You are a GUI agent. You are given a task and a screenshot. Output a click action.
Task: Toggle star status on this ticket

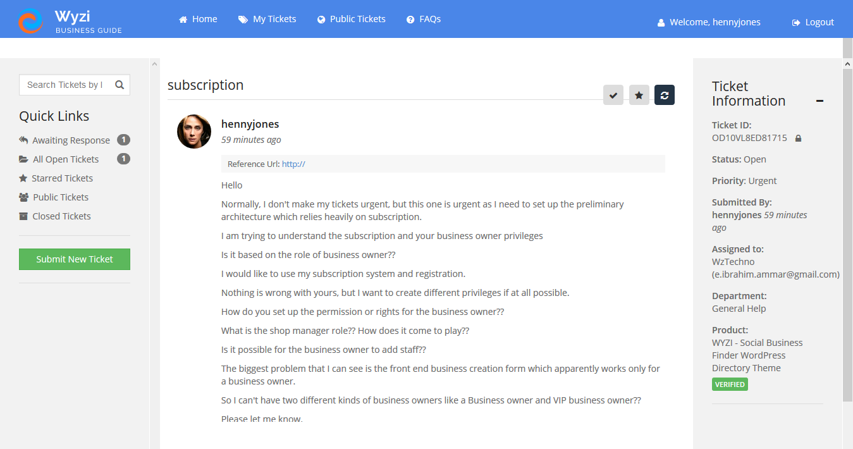[639, 95]
